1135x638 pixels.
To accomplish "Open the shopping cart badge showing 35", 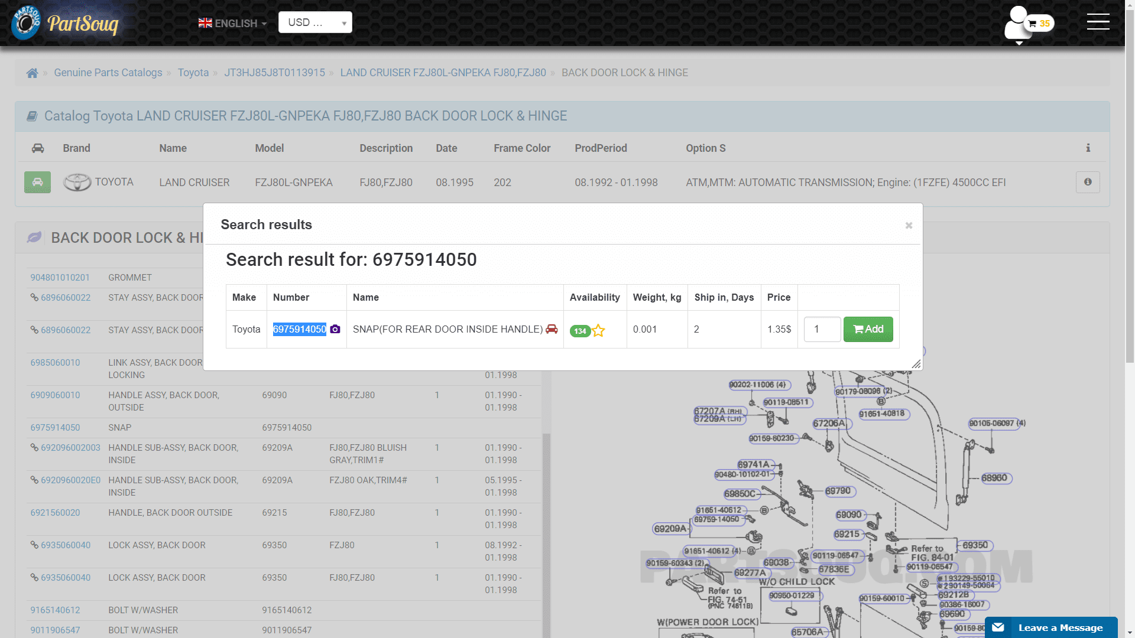I will (1040, 24).
